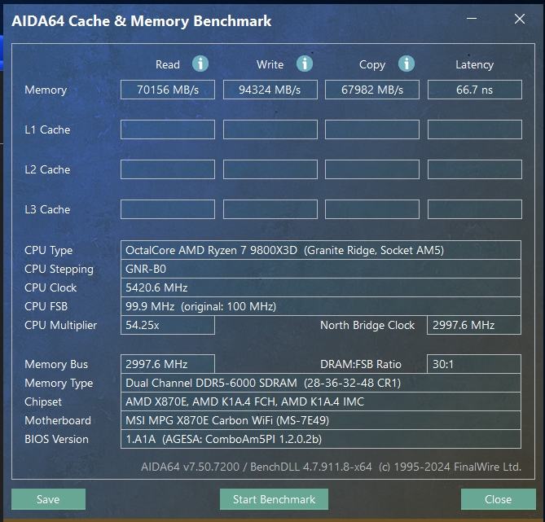This screenshot has height=522, width=545.
Task: Click the Chipset value "AMD X870E, AMD K1A.4 FCH"
Action: point(320,401)
